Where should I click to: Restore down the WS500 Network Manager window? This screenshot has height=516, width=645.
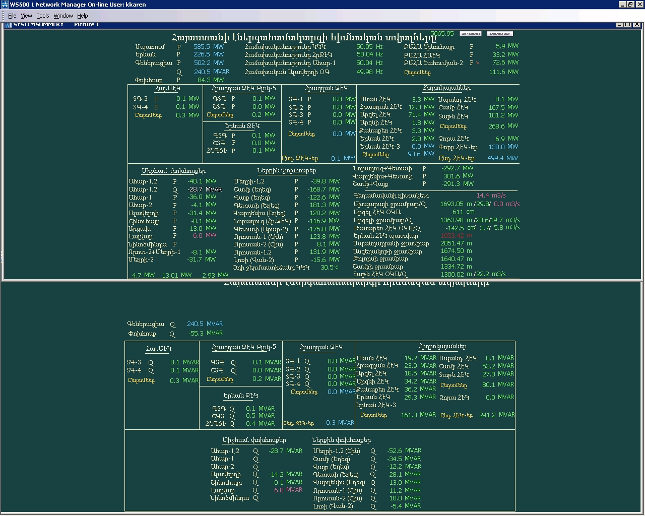click(x=630, y=5)
